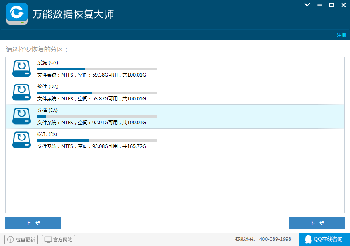The height and width of the screenshot is (246, 350).
Task: Click the QQ penguin icon on consult button
Action: pos(308,239)
